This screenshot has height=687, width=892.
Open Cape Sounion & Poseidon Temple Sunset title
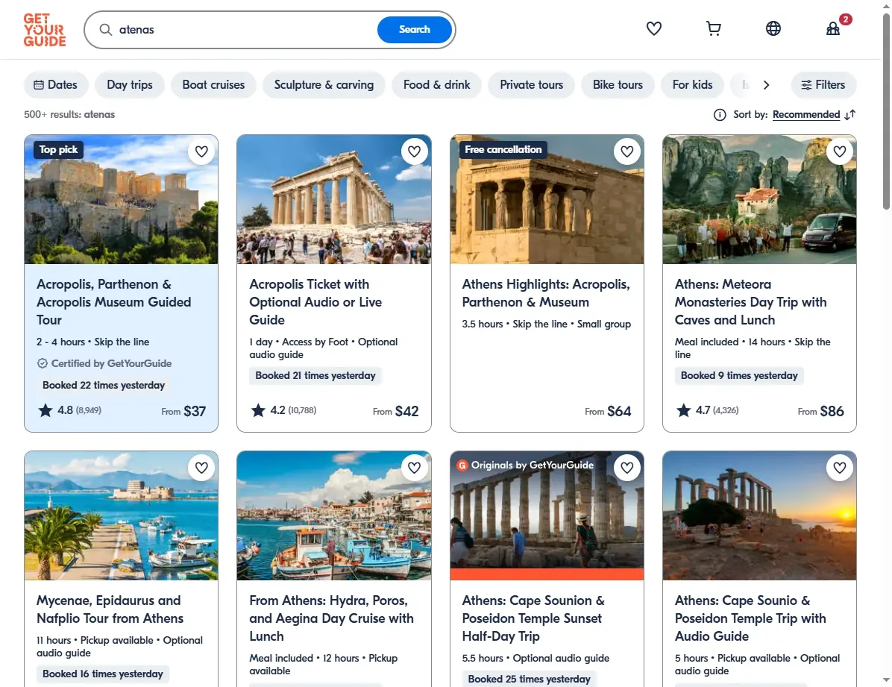(x=533, y=618)
